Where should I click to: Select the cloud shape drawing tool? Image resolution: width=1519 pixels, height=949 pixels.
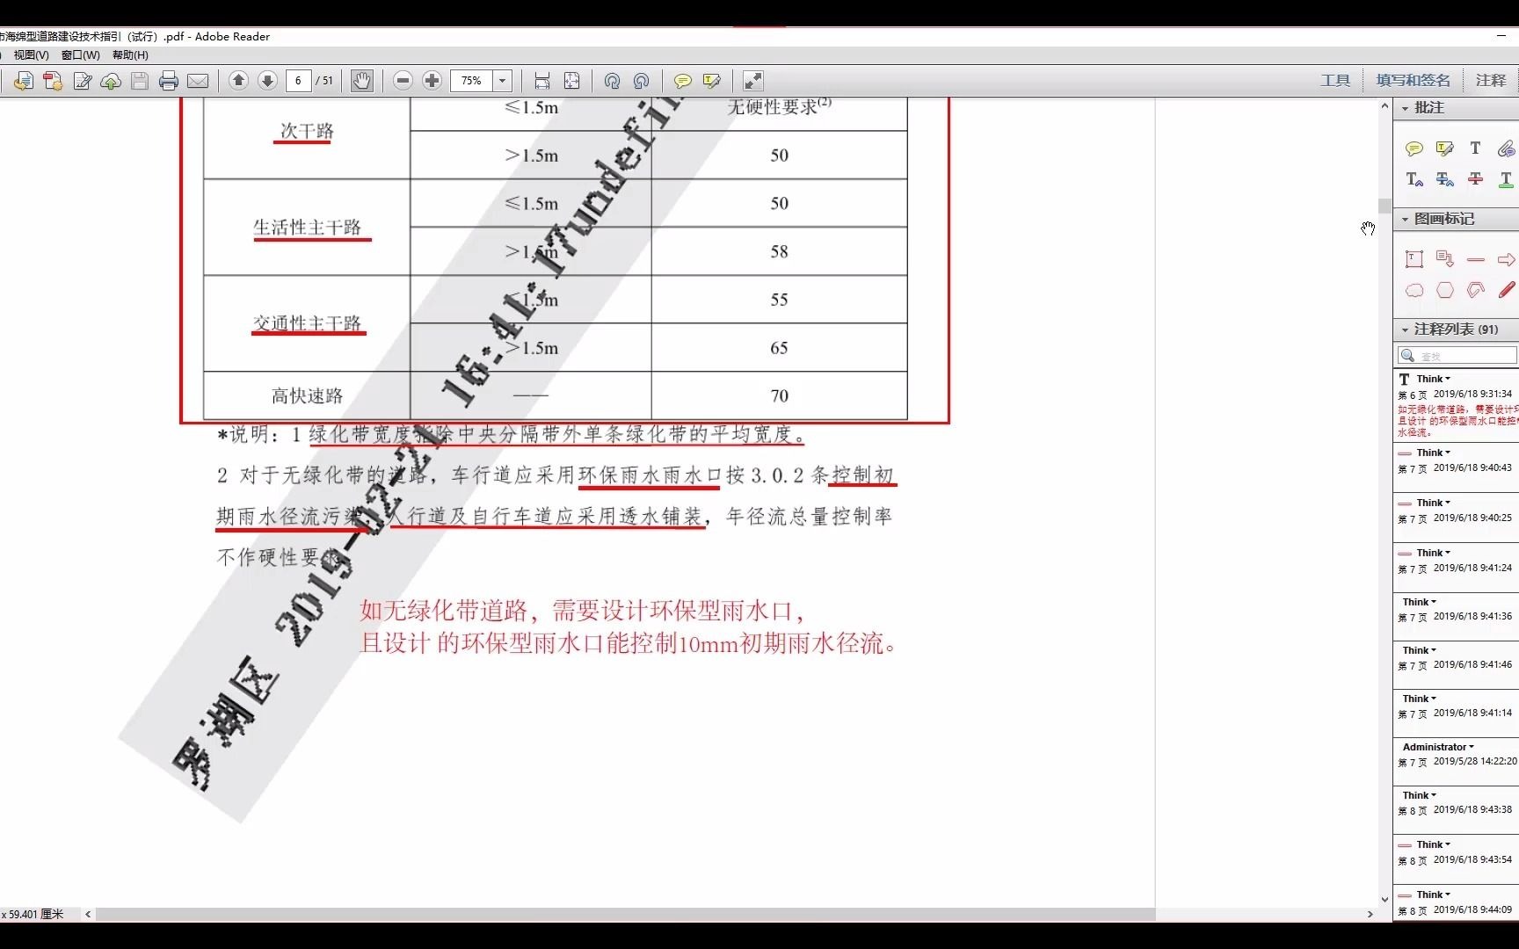click(x=1414, y=290)
